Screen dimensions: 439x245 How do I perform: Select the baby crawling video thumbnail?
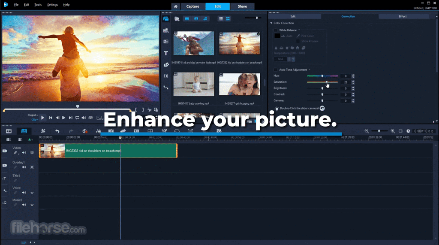tap(194, 84)
